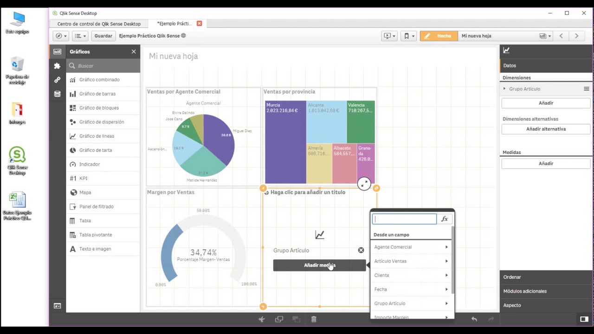Click the measure search input field
This screenshot has width=594, height=334.
click(405, 219)
